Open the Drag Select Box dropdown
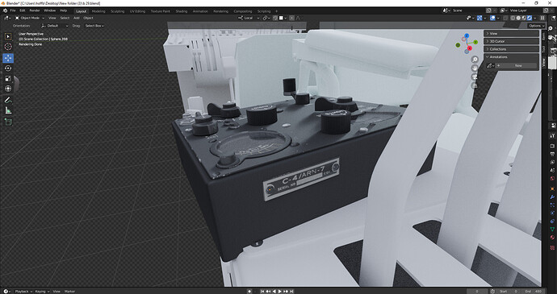 tap(94, 26)
